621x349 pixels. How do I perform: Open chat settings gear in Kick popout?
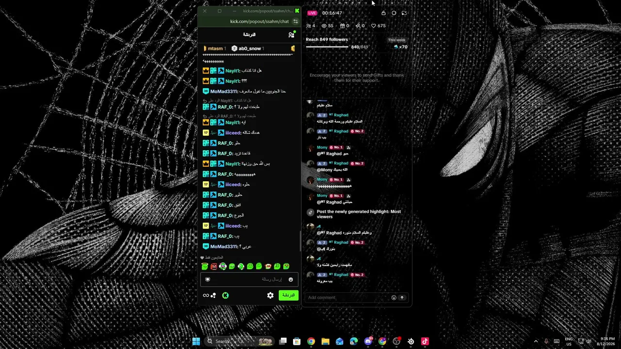click(270, 295)
